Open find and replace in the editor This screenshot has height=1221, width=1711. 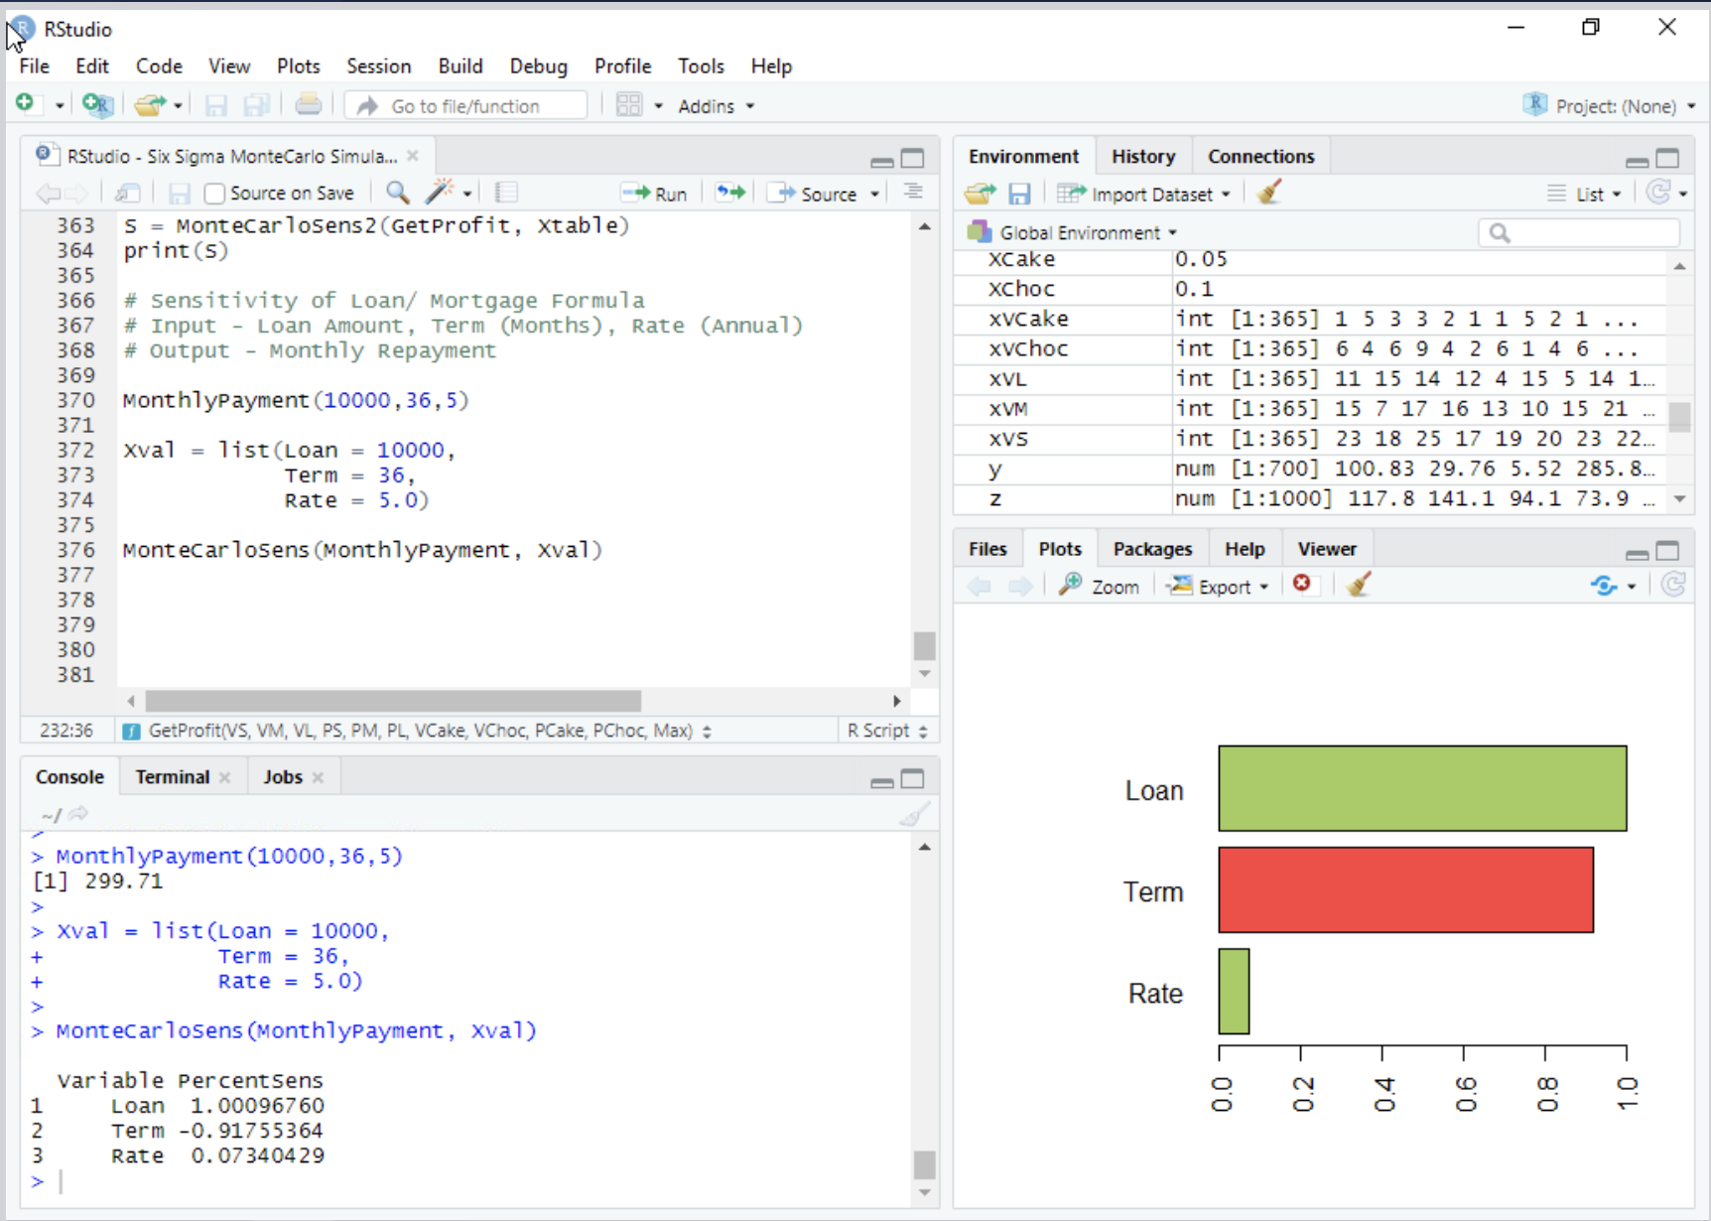coord(397,192)
